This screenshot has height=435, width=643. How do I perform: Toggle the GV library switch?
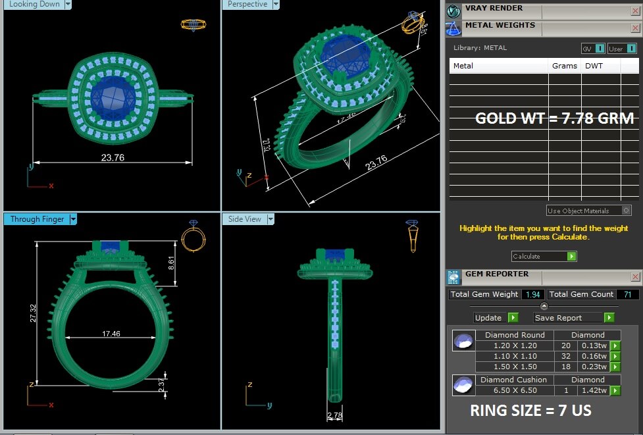coord(600,49)
